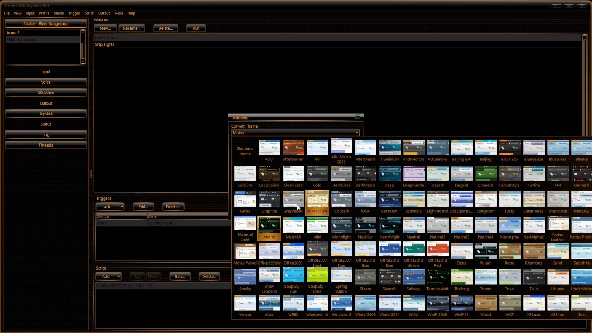Expand the Script Add button arrow
Screen dimensions: 592x333
click(x=118, y=277)
